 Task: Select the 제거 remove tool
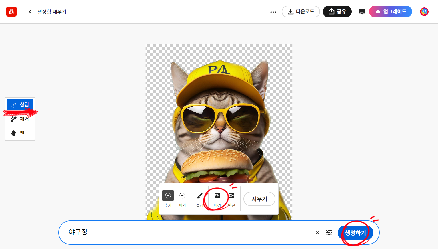coord(20,119)
